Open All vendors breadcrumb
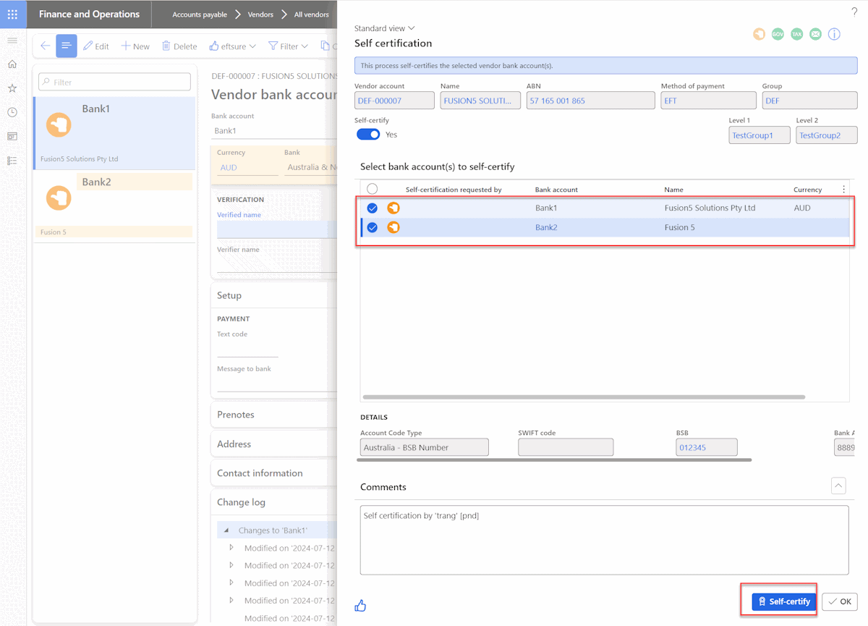This screenshot has width=868, height=626. (311, 14)
